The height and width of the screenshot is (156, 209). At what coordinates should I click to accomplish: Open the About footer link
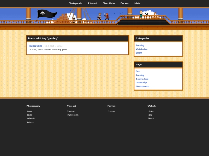151,119
